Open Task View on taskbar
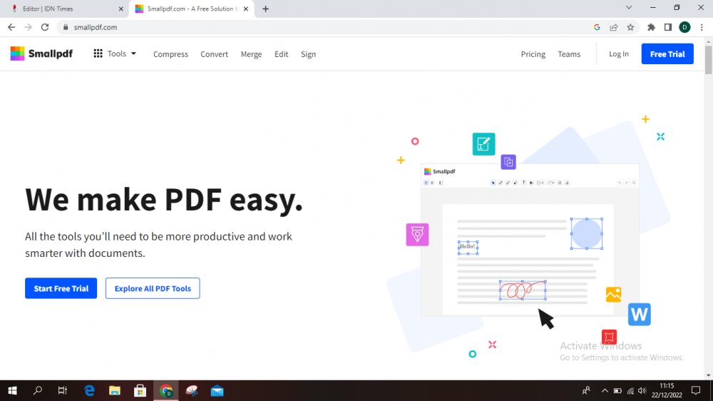Image resolution: width=713 pixels, height=401 pixels. click(63, 390)
